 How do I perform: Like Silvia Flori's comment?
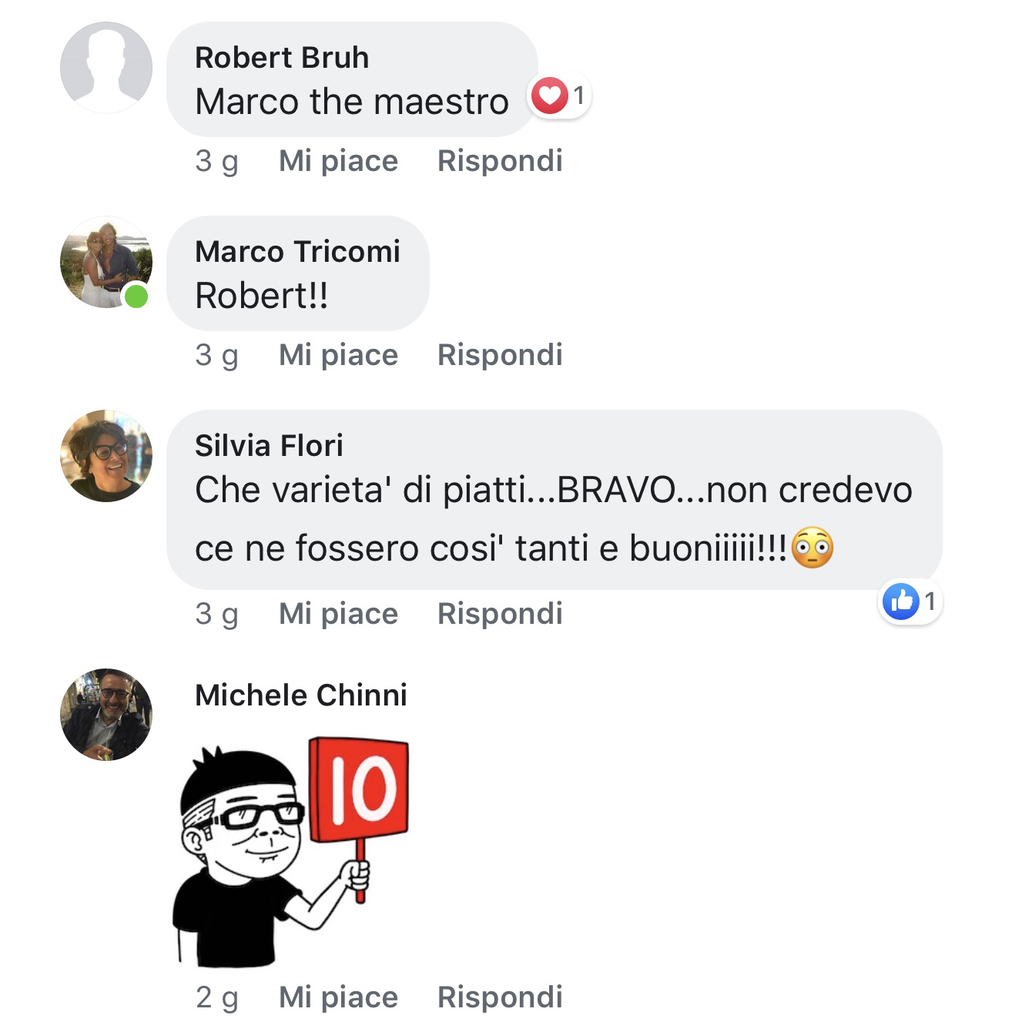click(338, 614)
